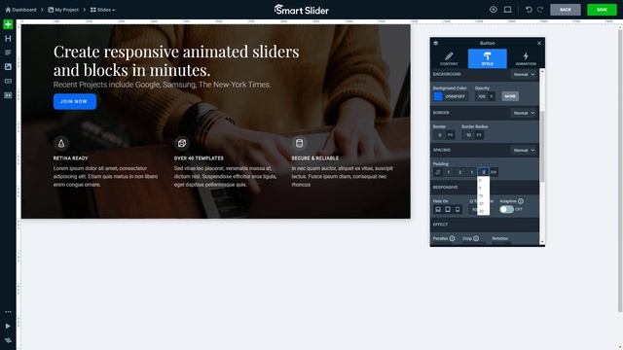Click the second padding value field
The height and width of the screenshot is (350, 623).
pos(460,172)
